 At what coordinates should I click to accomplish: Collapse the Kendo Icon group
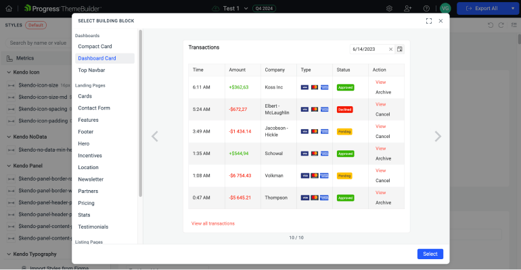[9, 72]
